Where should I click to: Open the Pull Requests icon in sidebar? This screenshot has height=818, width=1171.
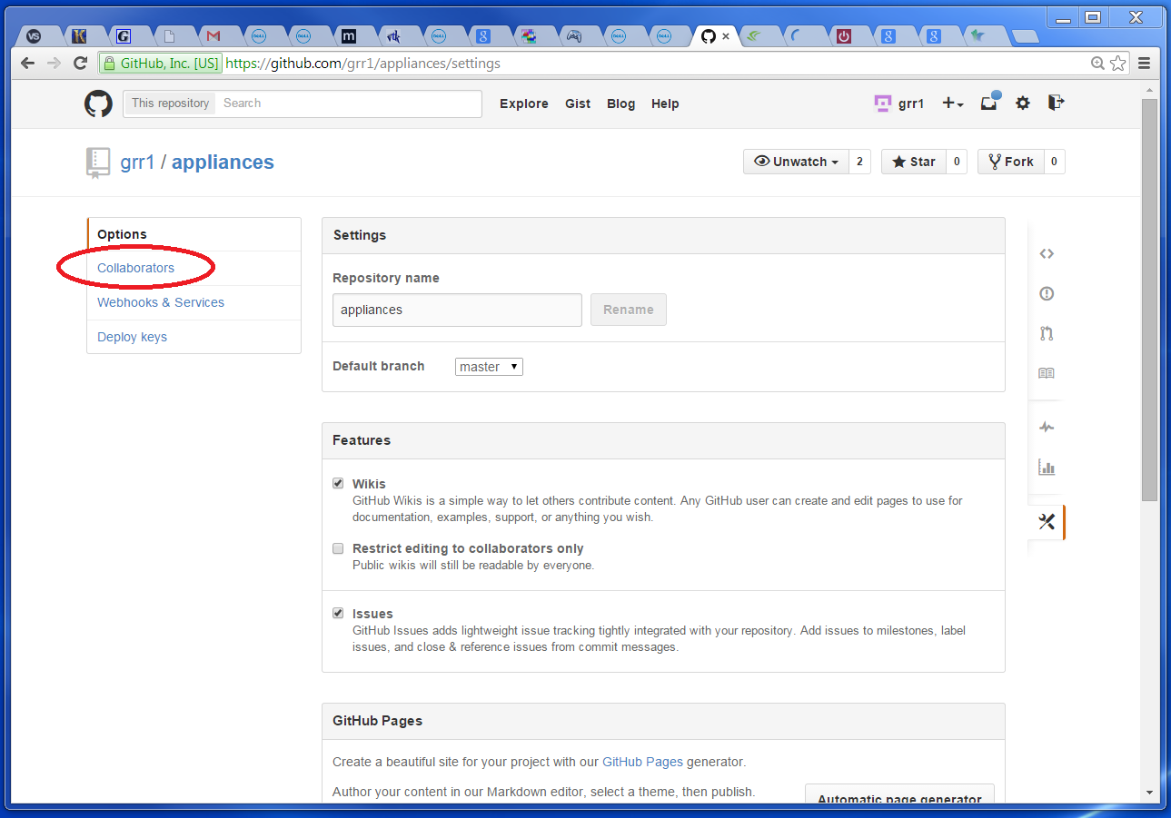click(1047, 333)
